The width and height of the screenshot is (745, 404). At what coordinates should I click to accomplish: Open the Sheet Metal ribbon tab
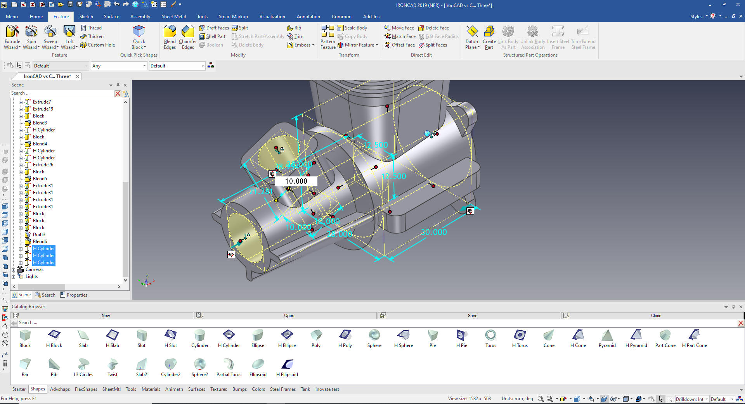pyautogui.click(x=173, y=17)
